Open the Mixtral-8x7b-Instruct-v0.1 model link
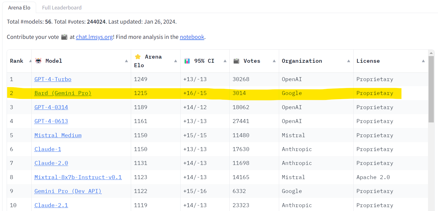The width and height of the screenshot is (438, 211). (78, 177)
